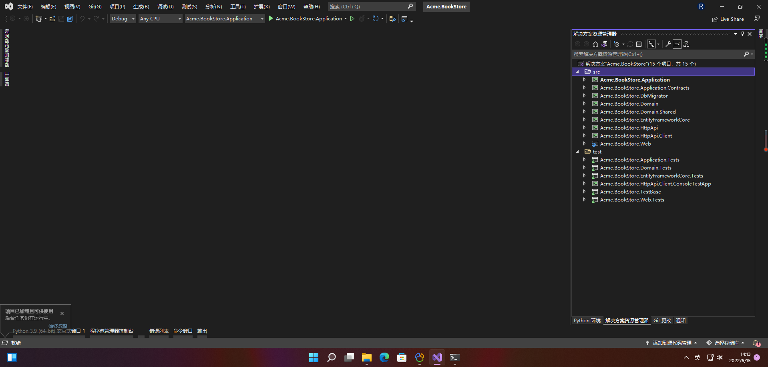
Task: Open the Debug configuration dropdown
Action: tap(123, 19)
